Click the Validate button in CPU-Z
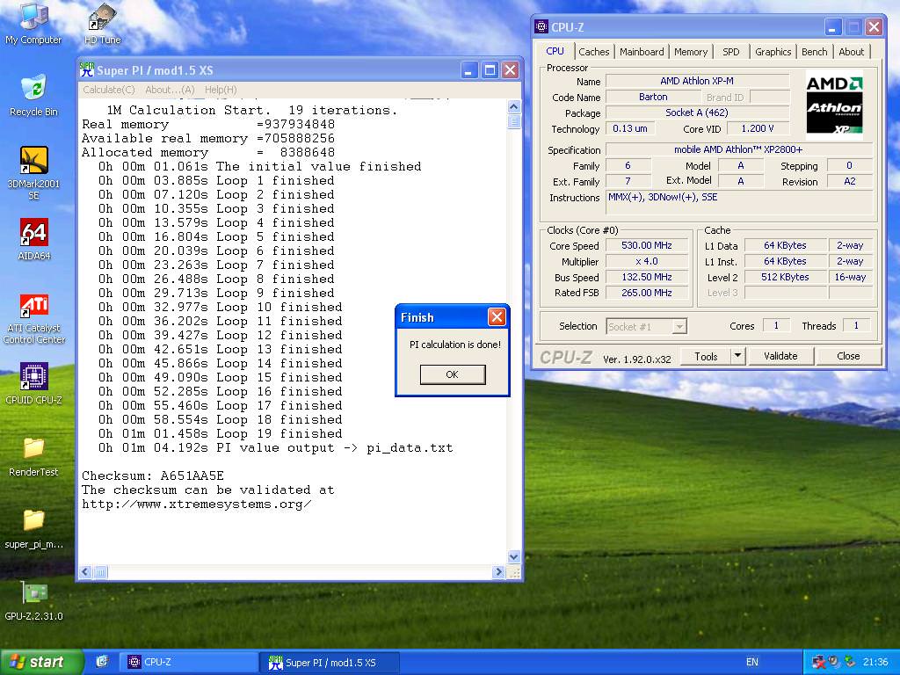 (x=780, y=356)
